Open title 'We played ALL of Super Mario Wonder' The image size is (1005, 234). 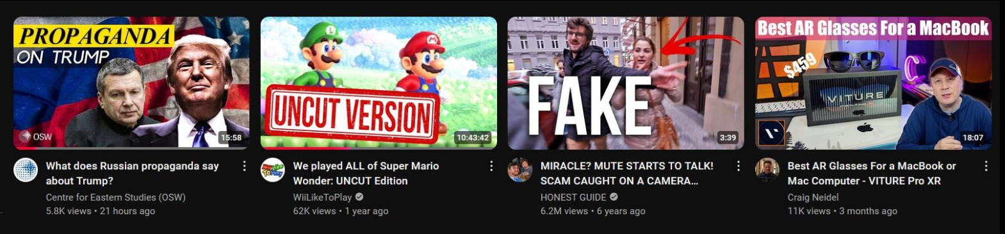click(366, 173)
